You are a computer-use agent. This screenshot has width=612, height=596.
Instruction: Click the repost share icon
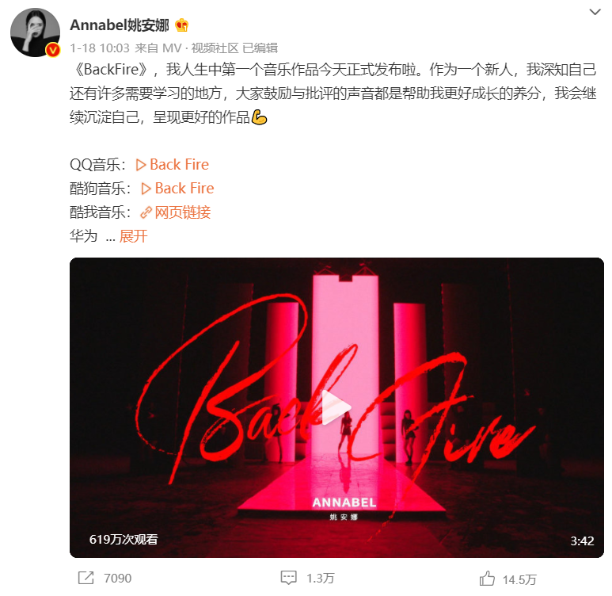[86, 578]
